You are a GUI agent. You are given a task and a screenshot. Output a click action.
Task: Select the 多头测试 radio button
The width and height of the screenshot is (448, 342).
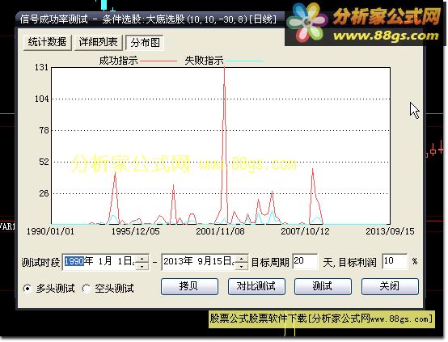[27, 289]
